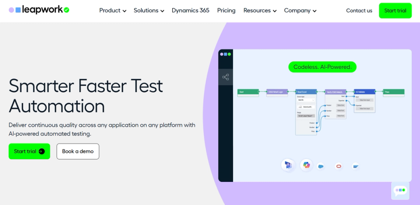Open the Contact us link
This screenshot has height=205, width=420.
359,11
